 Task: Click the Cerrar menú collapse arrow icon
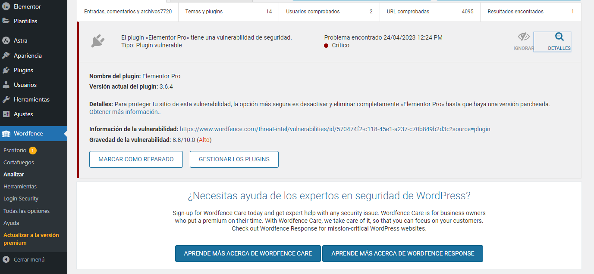(6, 259)
